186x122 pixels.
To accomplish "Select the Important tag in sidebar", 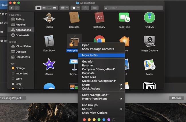I will [x=21, y=74].
